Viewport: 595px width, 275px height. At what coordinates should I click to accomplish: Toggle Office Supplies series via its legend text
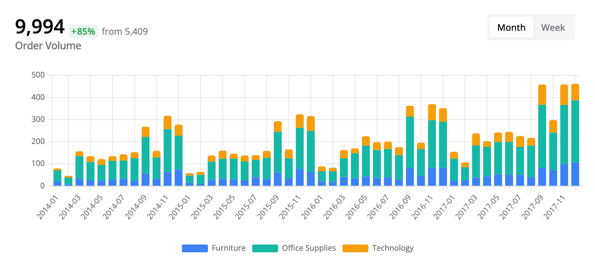[x=309, y=248]
